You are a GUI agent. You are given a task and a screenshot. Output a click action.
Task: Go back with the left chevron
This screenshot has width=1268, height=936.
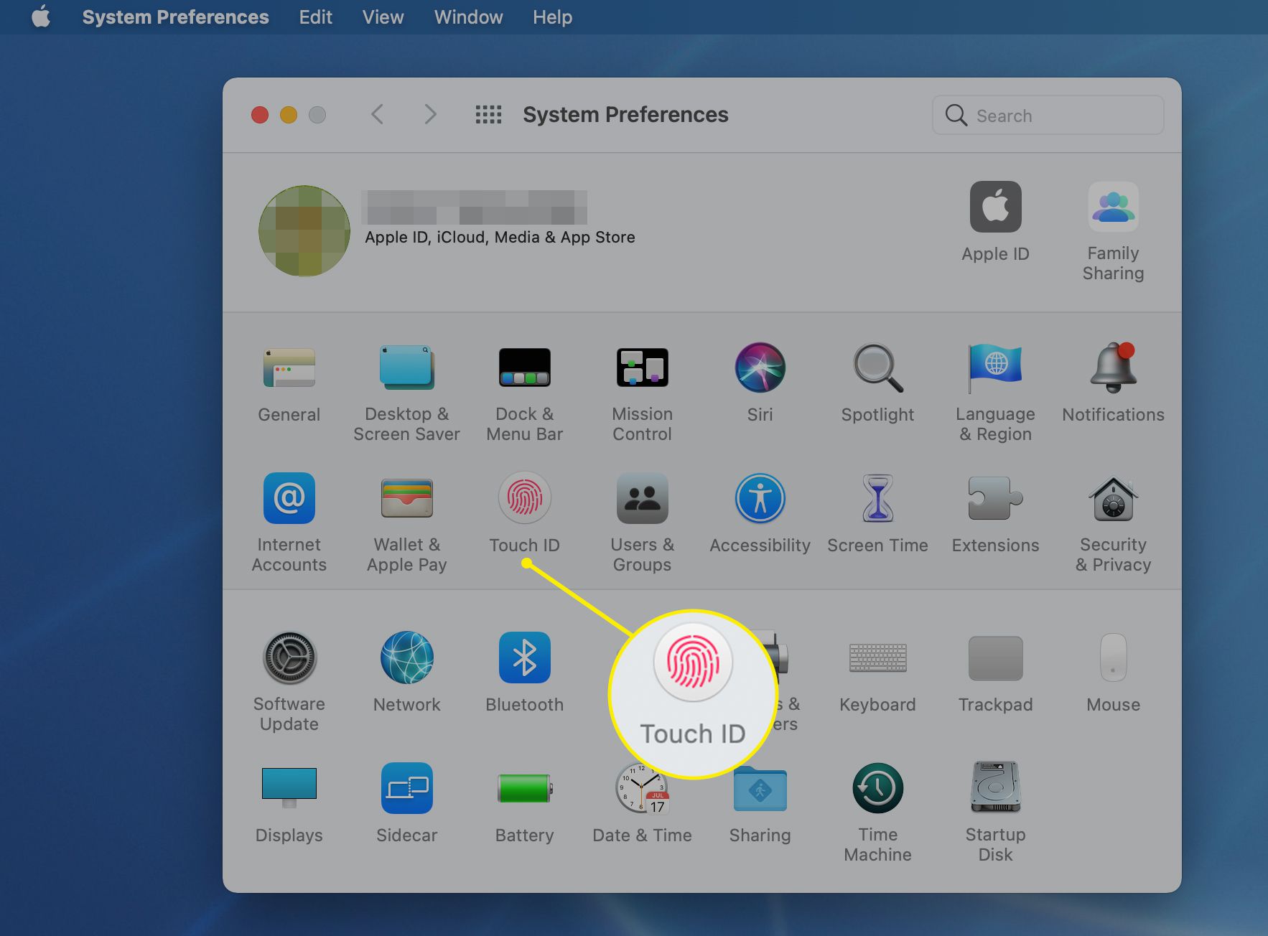point(377,114)
